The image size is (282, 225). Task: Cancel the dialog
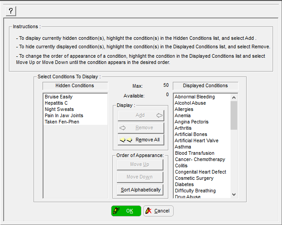click(x=158, y=211)
